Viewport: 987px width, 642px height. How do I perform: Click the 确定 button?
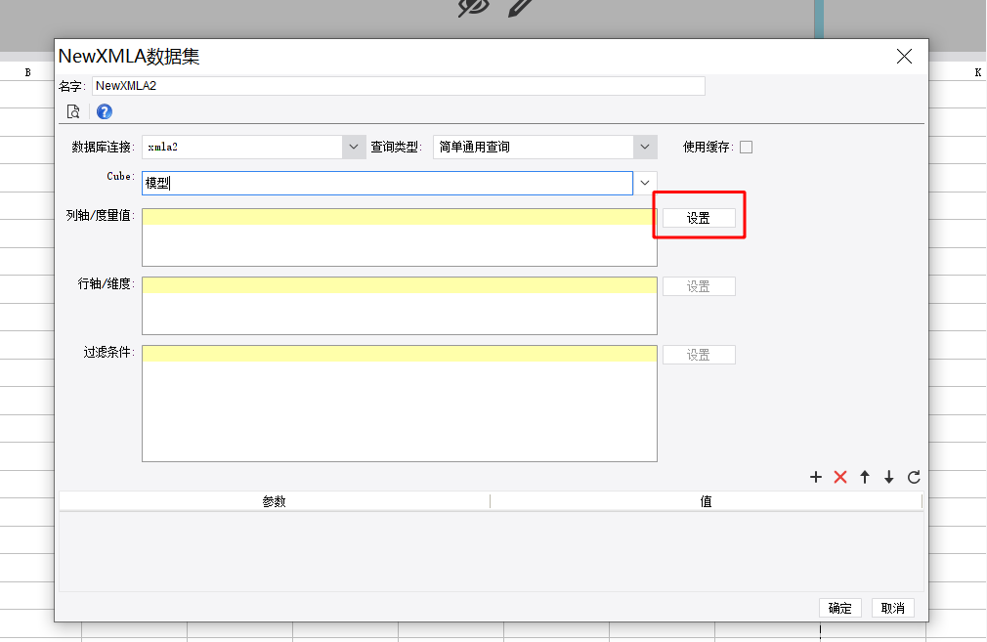point(839,608)
